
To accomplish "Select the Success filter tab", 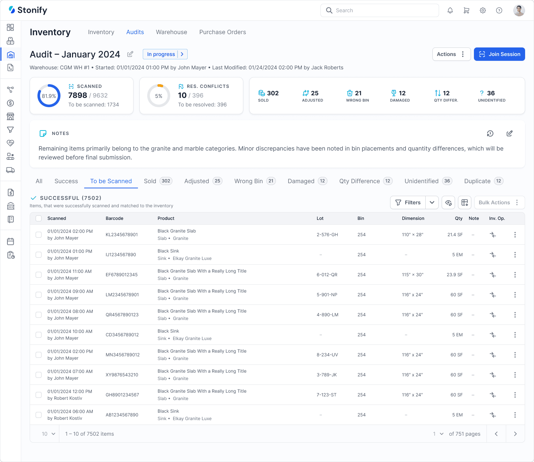I will pos(66,181).
